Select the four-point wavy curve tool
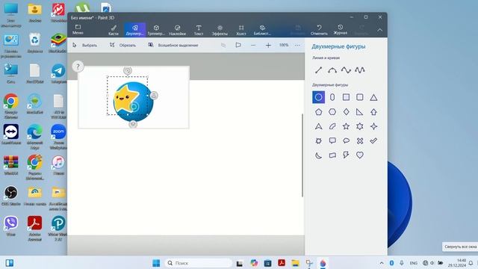Image resolution: width=478 pixels, height=269 pixels. 360,69
